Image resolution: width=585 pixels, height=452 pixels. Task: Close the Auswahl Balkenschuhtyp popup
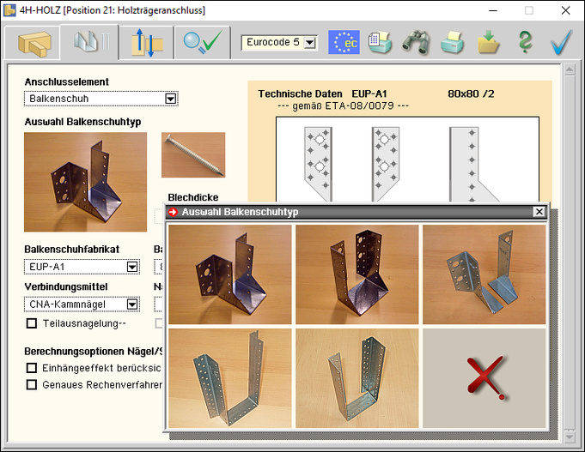tap(539, 212)
